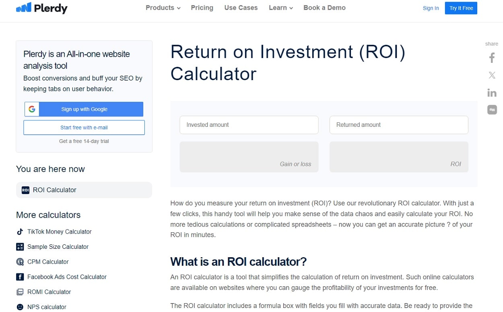The height and width of the screenshot is (312, 503).
Task: Go to Use Cases in navigation
Action: pos(241,8)
